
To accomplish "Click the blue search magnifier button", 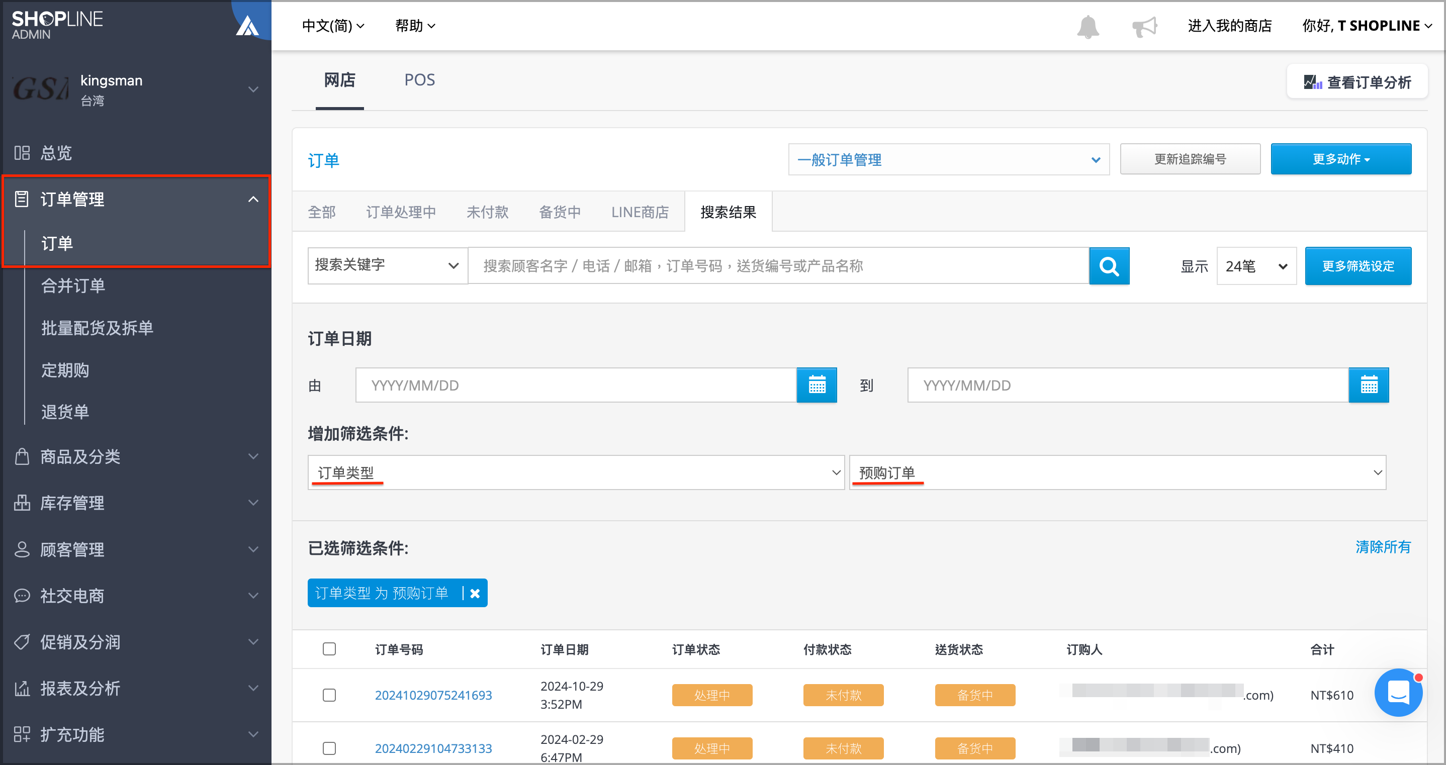I will [1109, 265].
